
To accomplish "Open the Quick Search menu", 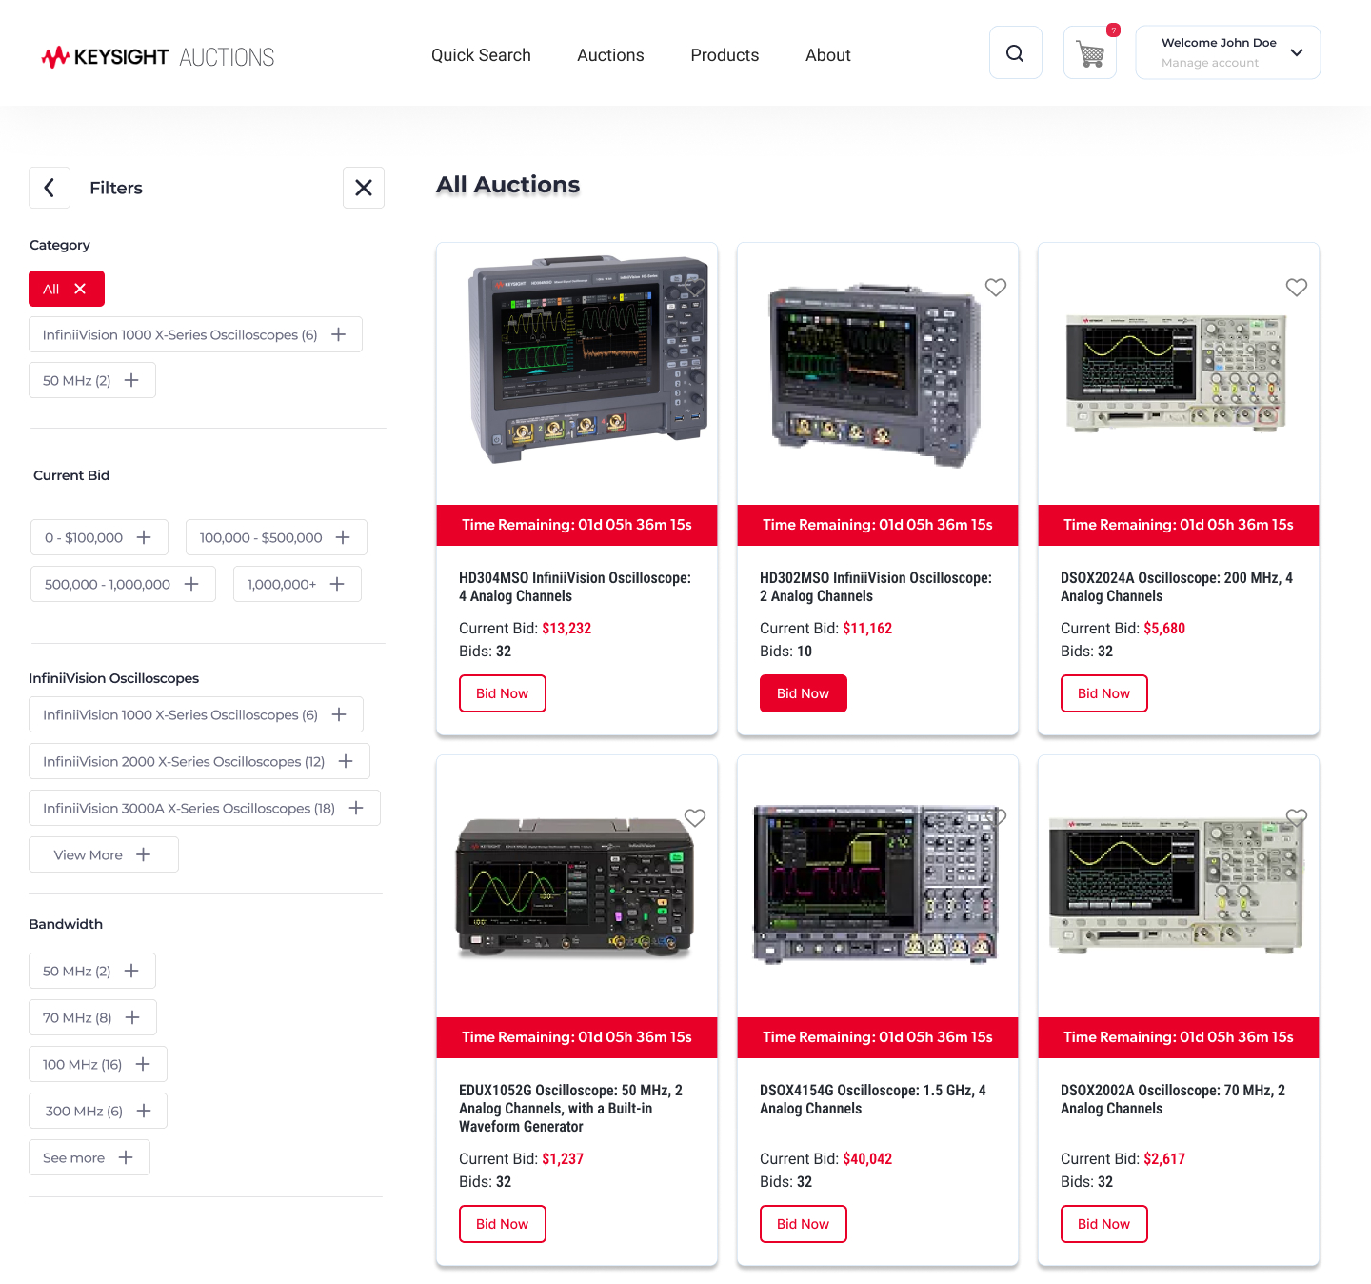I will click(481, 55).
